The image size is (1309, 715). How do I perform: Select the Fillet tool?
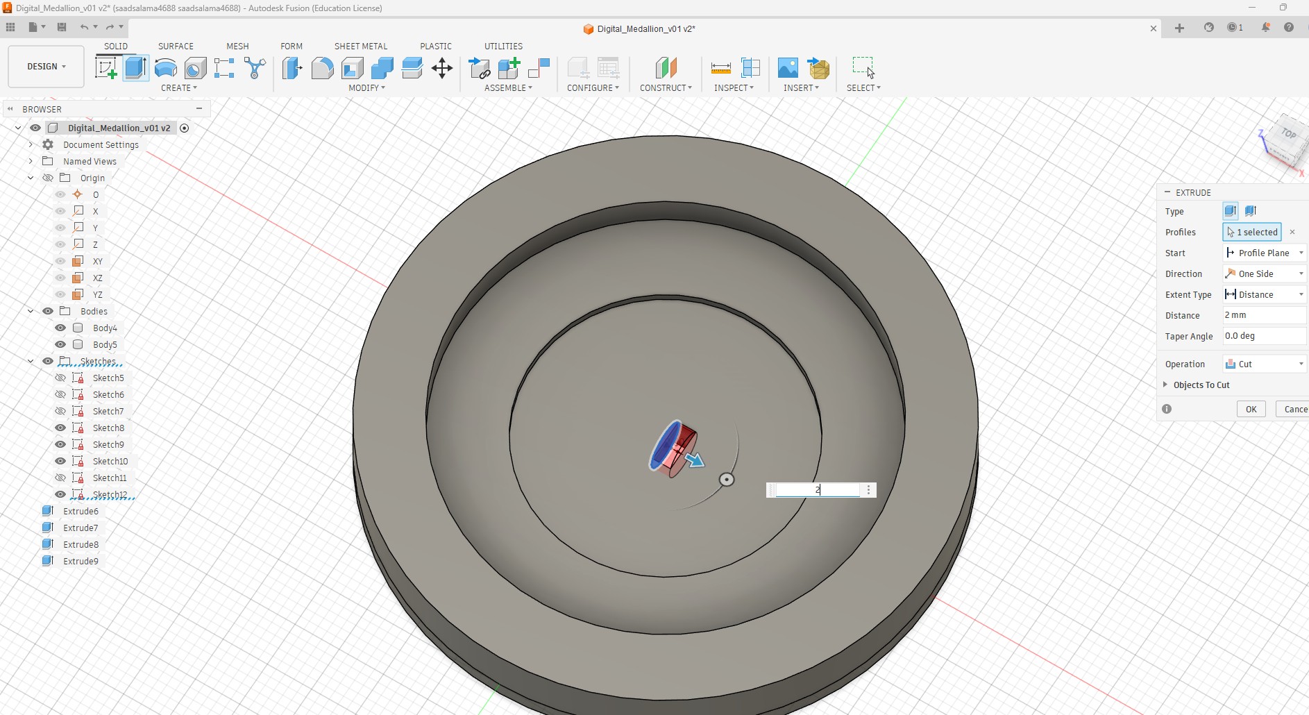point(323,68)
